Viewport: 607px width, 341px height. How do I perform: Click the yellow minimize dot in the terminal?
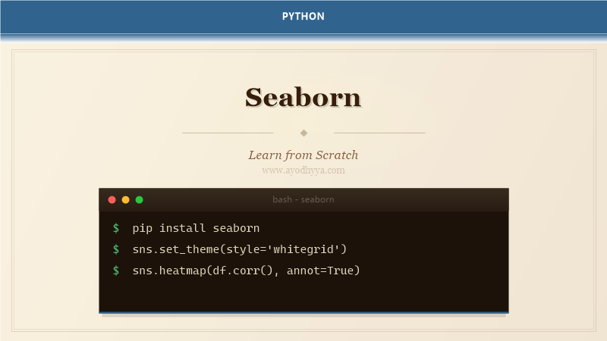click(125, 200)
